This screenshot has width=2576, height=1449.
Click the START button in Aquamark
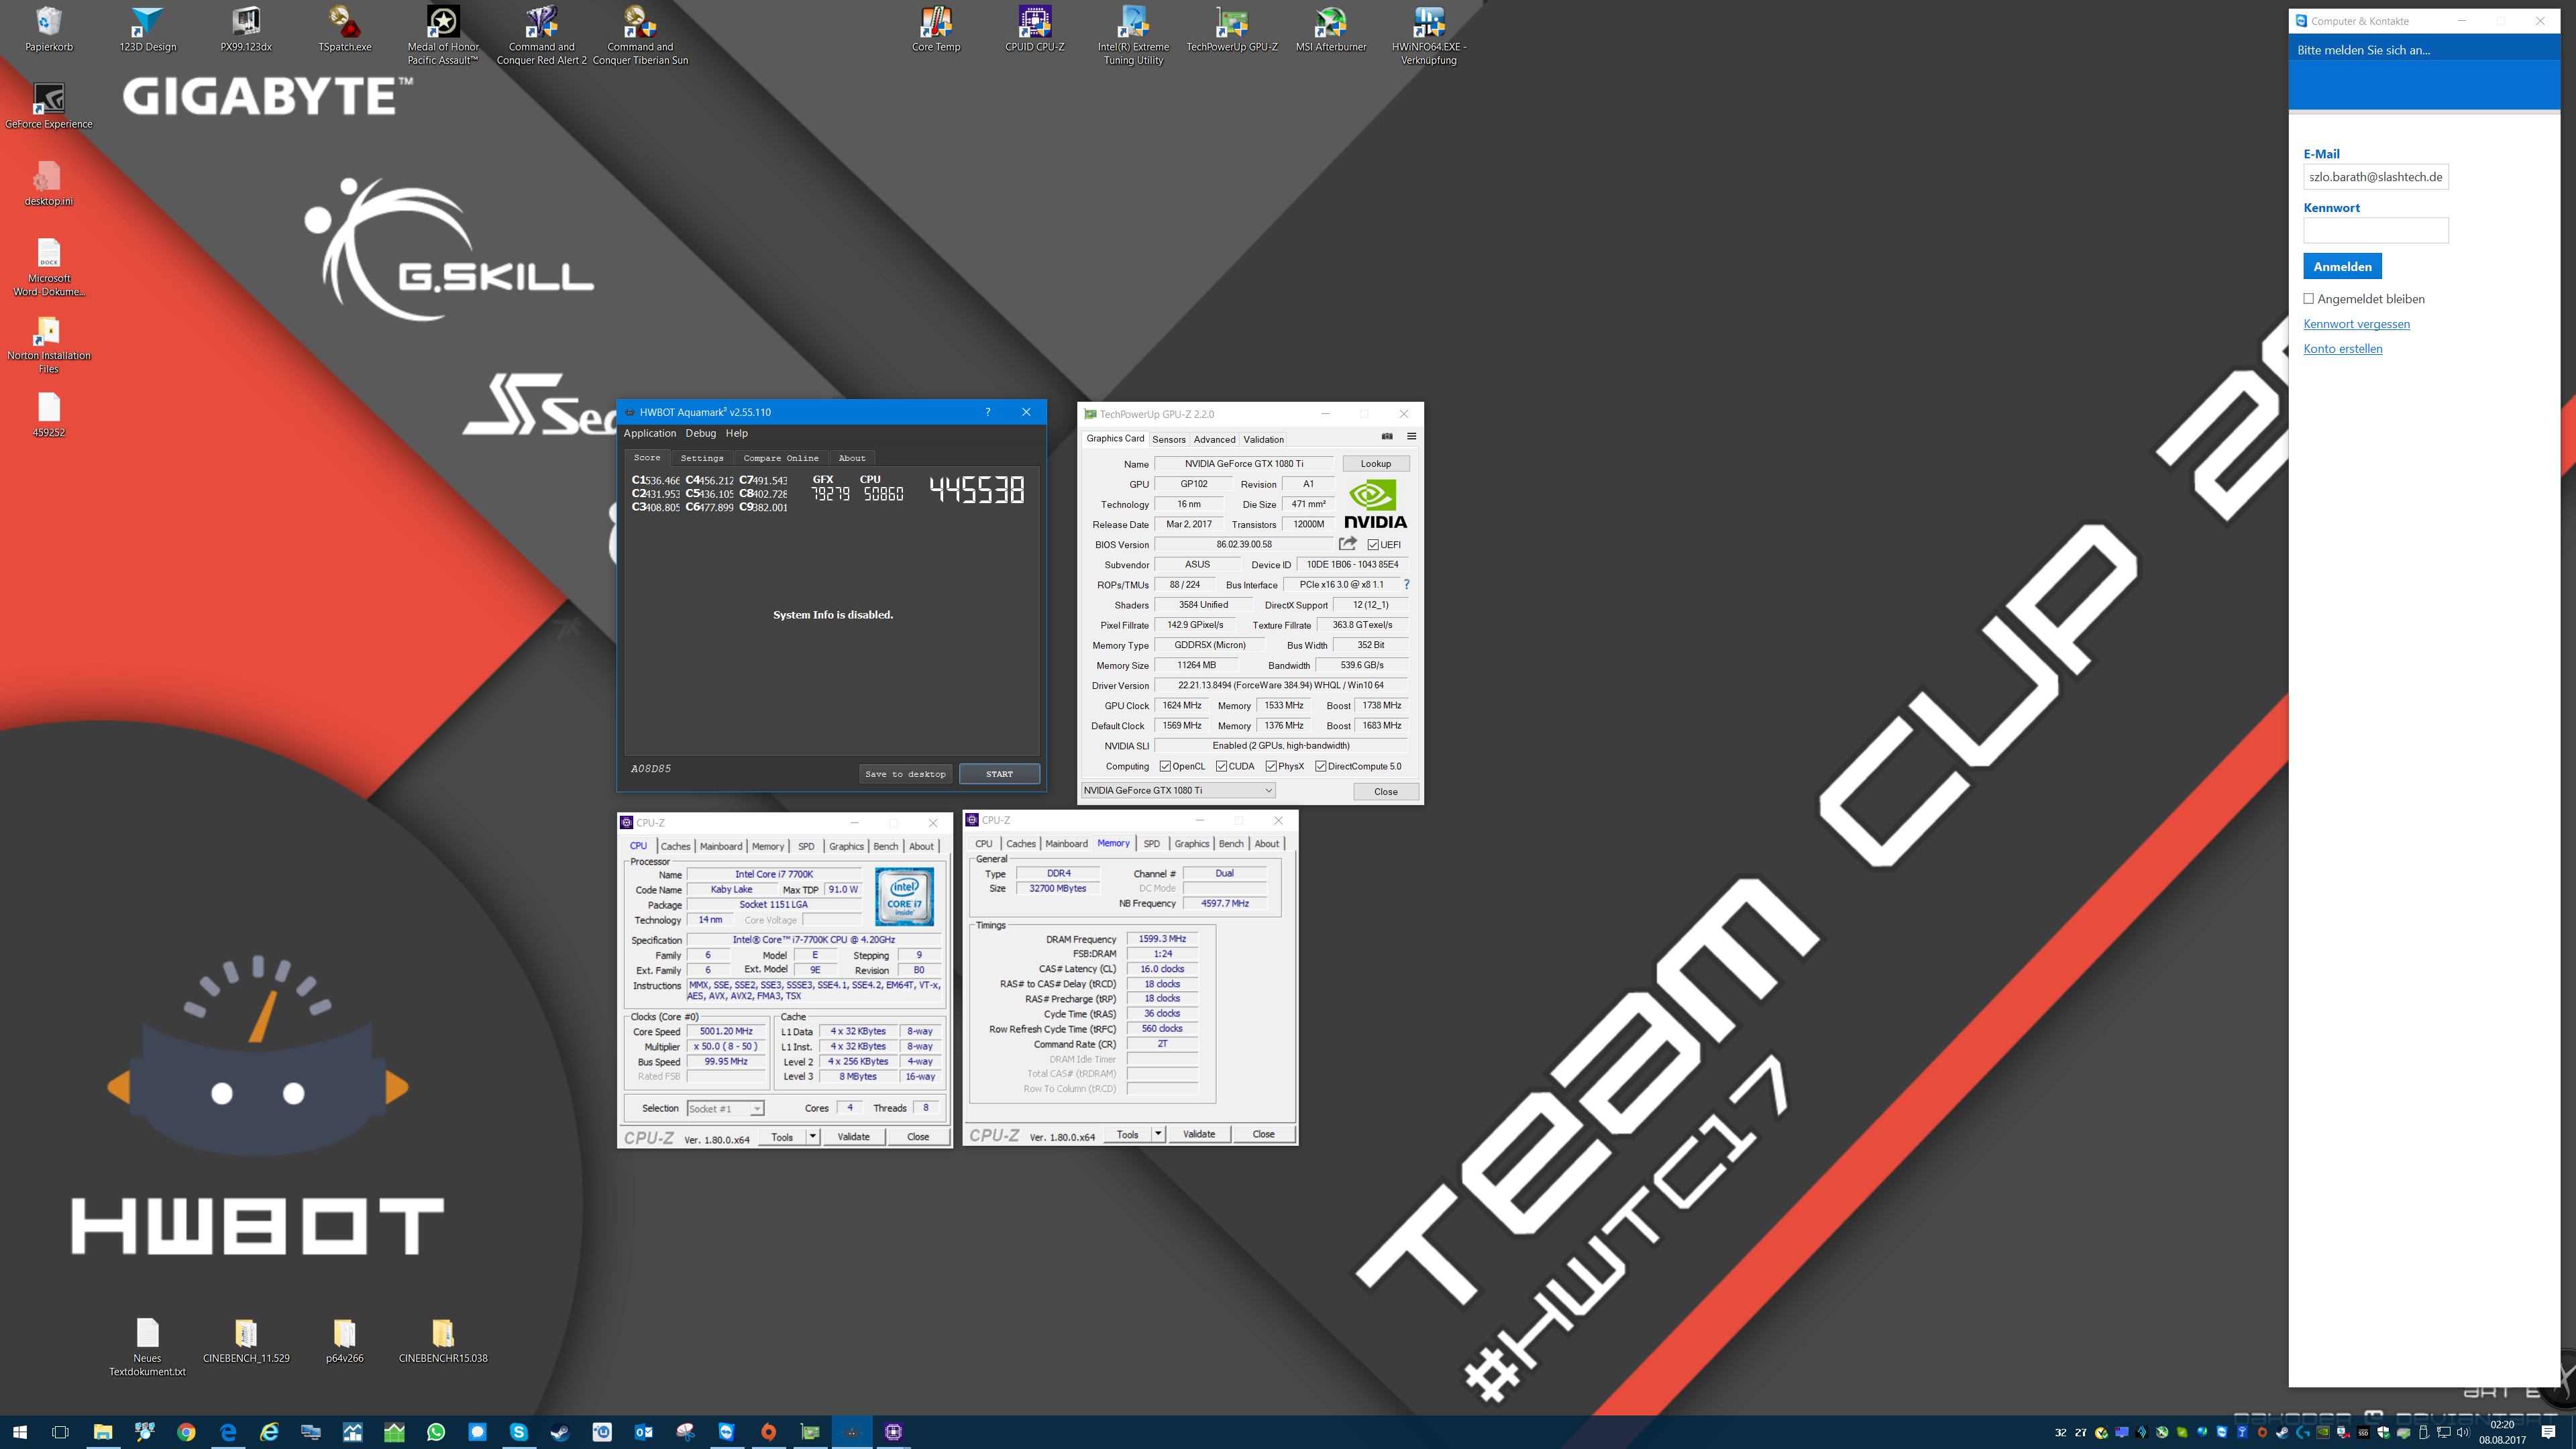pyautogui.click(x=999, y=773)
